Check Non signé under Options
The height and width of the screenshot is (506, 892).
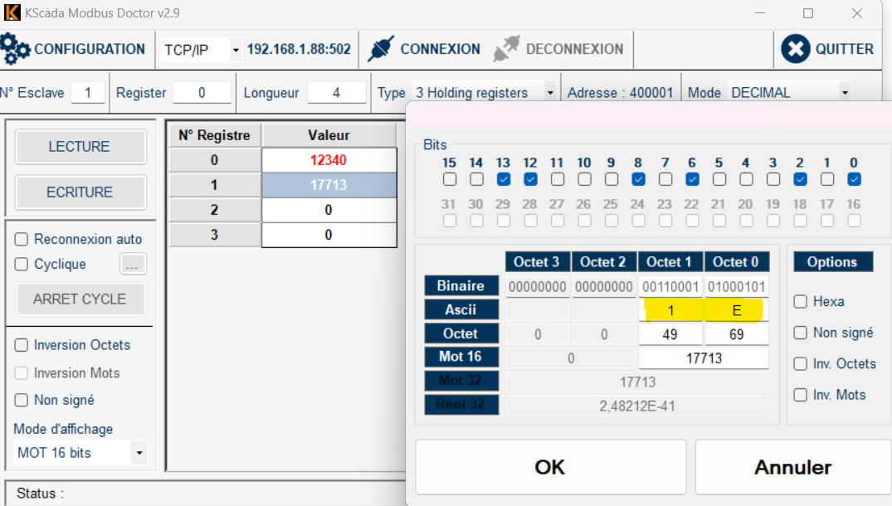click(801, 333)
